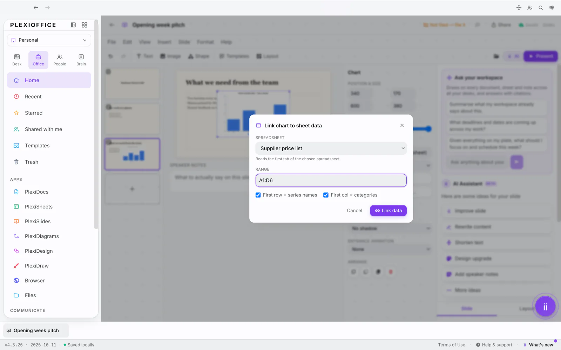Click the Link data button

point(388,210)
